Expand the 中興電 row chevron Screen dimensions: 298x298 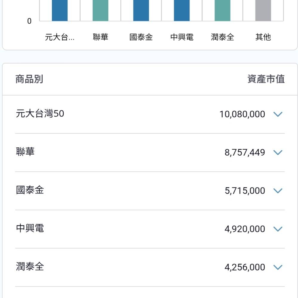(x=278, y=229)
